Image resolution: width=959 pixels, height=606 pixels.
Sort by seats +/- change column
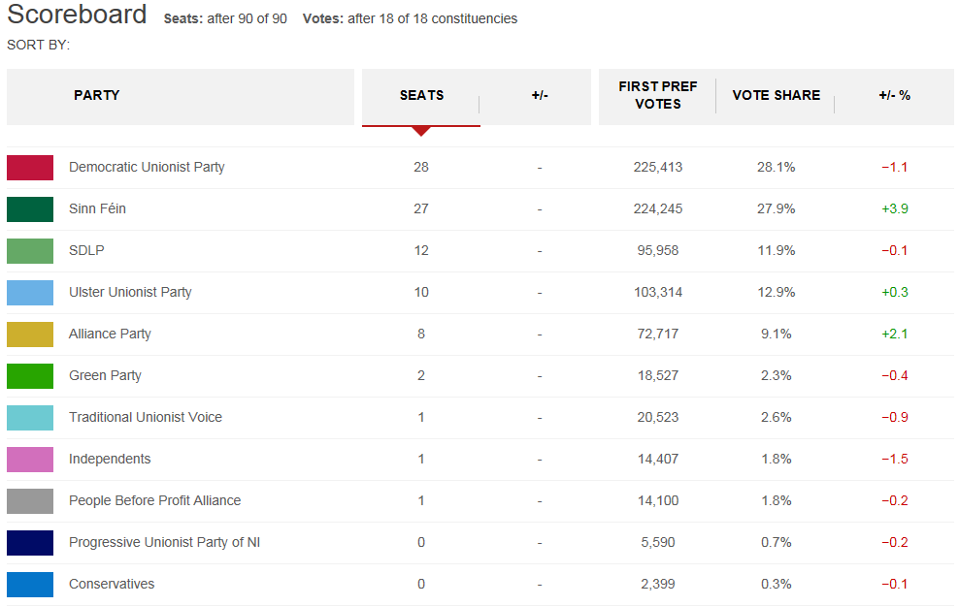(x=540, y=96)
